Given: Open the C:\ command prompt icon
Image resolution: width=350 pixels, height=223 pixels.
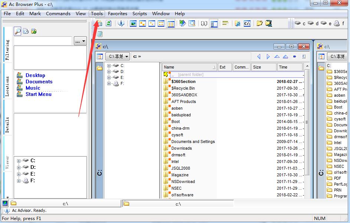Looking at the screenshot, I should click(x=247, y=23).
